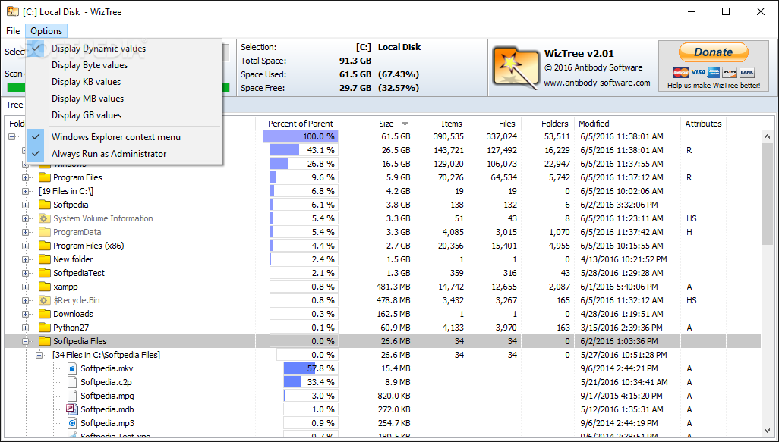Choose Display Byte values
This screenshot has height=442, width=779.
(x=125, y=65)
